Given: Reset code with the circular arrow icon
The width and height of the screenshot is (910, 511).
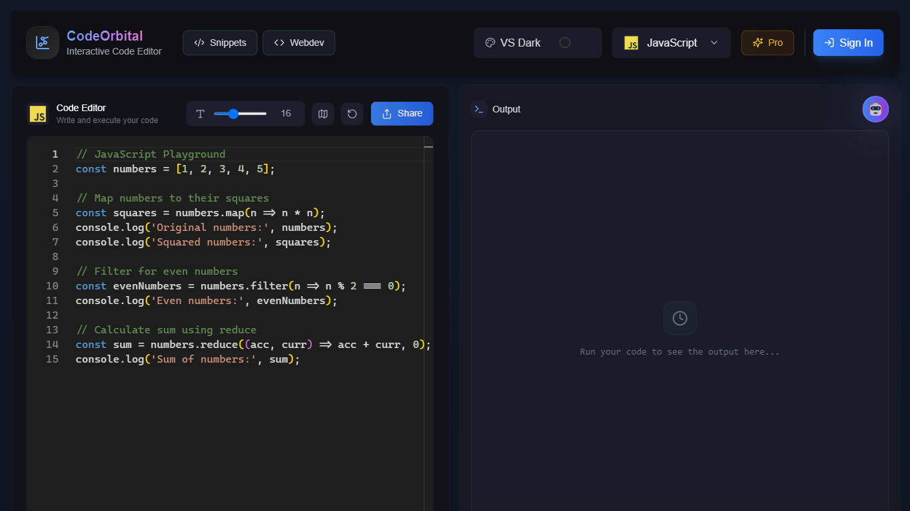Looking at the screenshot, I should [x=352, y=114].
